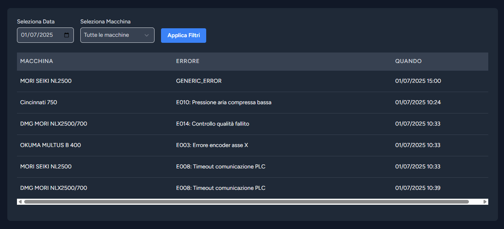Click the 01/07/2025 10:24 timestamp
The height and width of the screenshot is (229, 504).
pos(418,103)
